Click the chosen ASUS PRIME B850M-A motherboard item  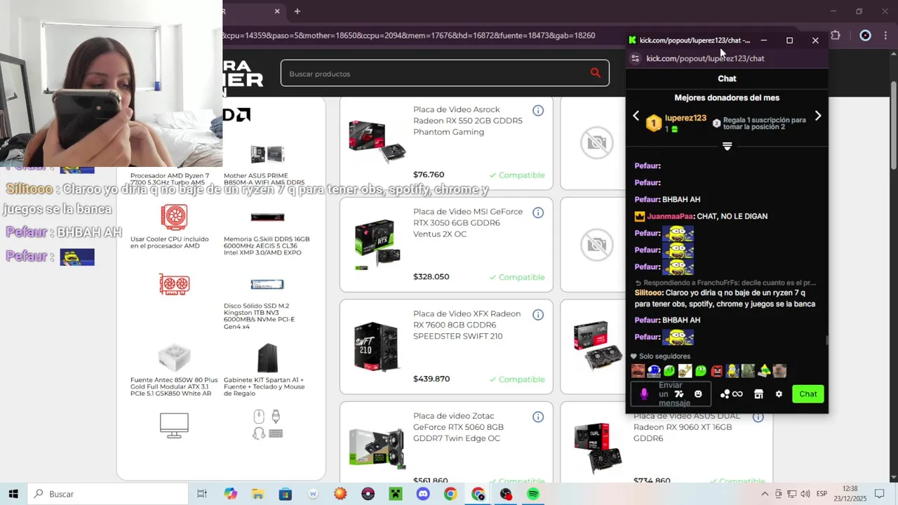267,166
